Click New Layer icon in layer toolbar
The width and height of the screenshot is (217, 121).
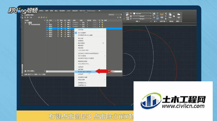pyautogui.click(x=39, y=17)
